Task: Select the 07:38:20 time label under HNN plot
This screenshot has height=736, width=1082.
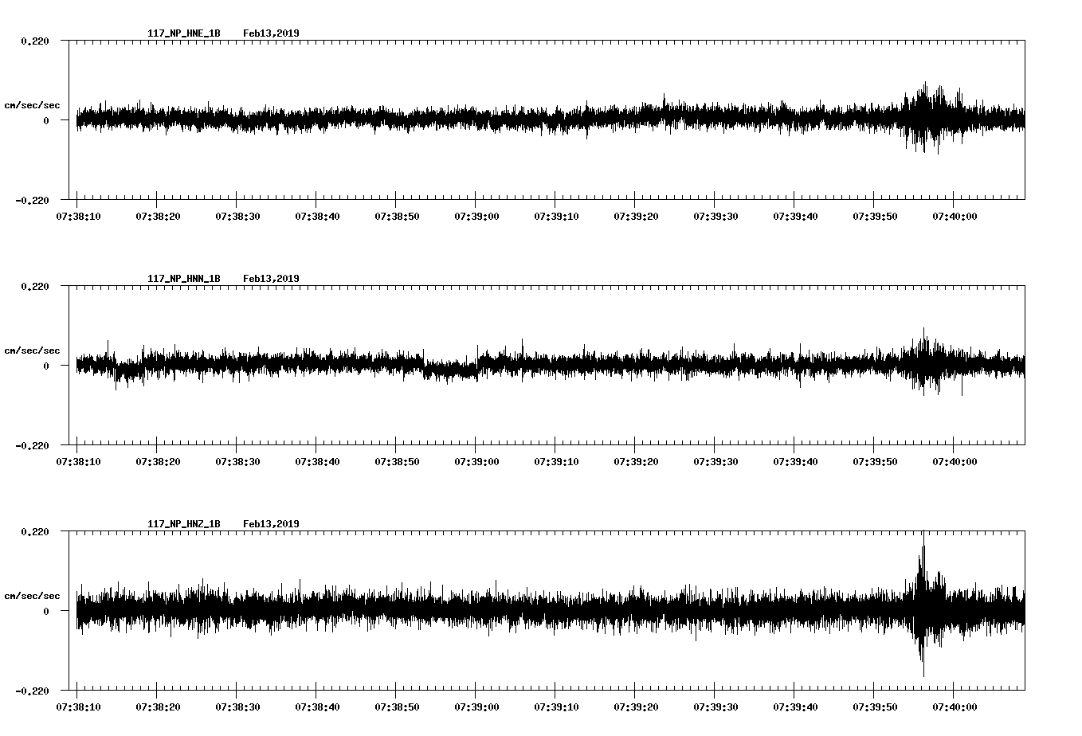Action: click(x=158, y=461)
